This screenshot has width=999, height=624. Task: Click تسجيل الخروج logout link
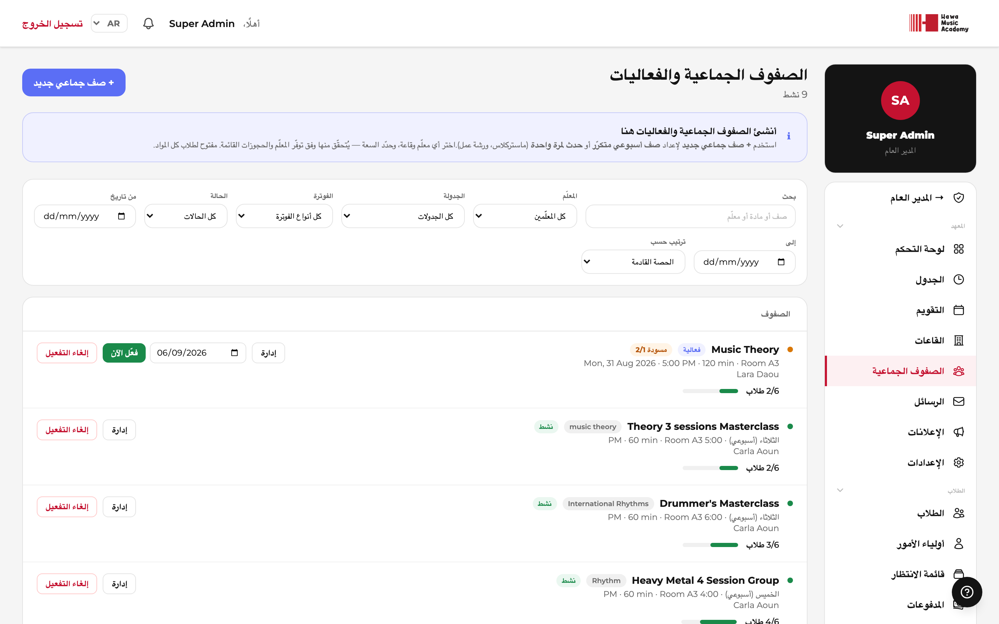pyautogui.click(x=52, y=24)
